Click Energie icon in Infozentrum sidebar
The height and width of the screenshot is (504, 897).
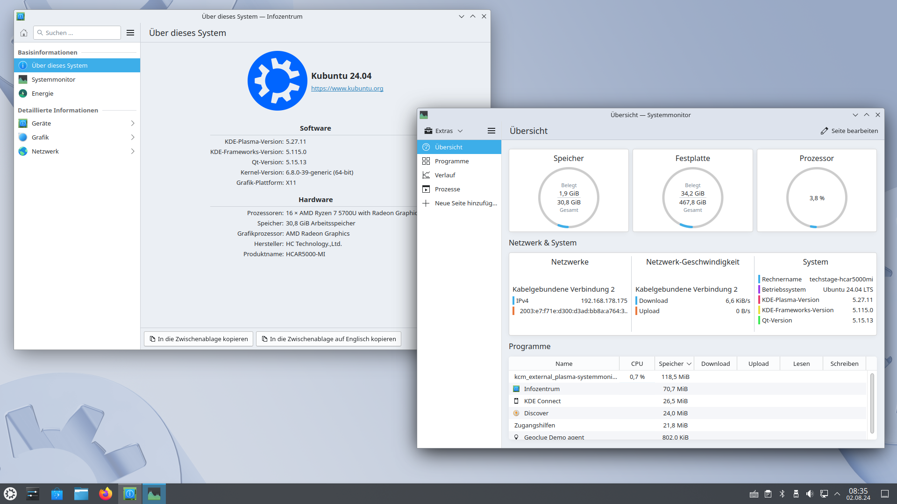23,93
